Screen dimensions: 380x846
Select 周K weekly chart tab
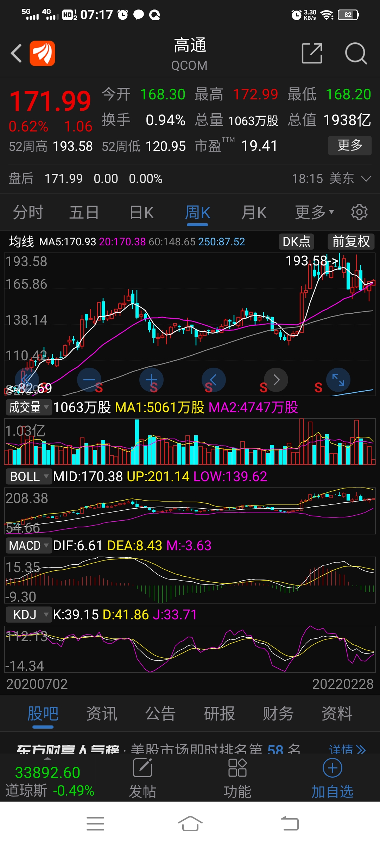point(197,212)
